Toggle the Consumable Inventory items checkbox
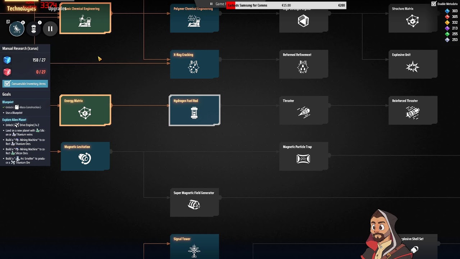Screen dimensions: 460x259 (7, 84)
